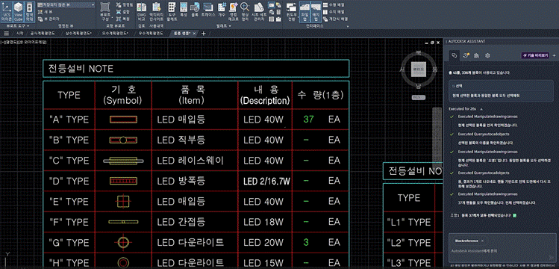The image size is (559, 269).
Task: Tile windows vertically
Action: (x=334, y=12)
